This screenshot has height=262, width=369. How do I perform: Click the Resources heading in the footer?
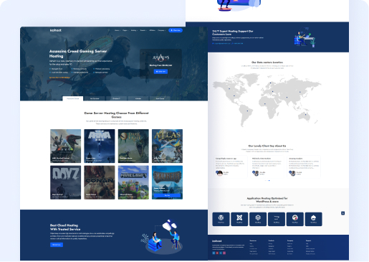[253, 240]
